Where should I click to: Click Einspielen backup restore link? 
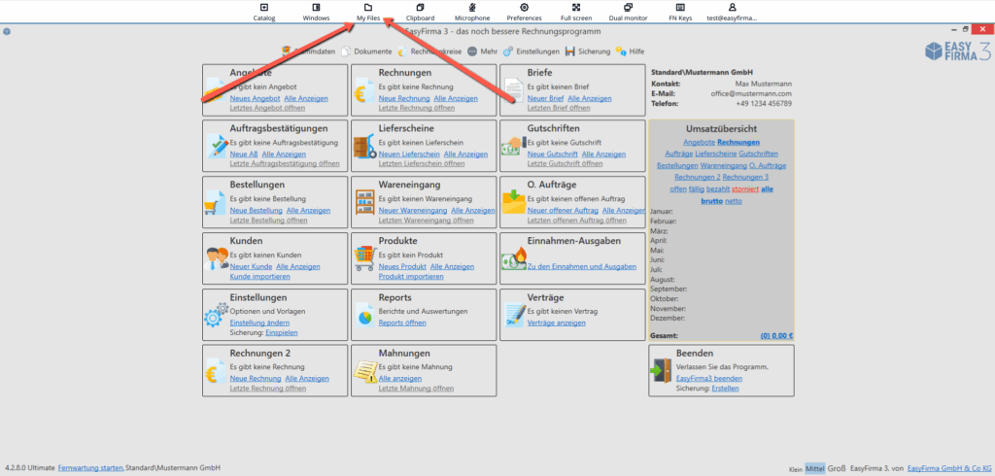coord(281,332)
